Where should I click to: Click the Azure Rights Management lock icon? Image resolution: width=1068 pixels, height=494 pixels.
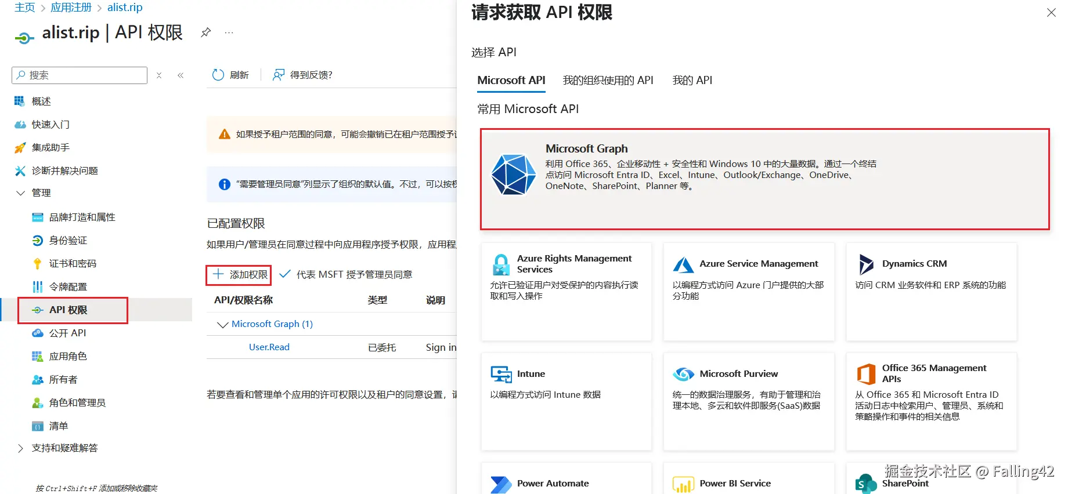tap(500, 264)
